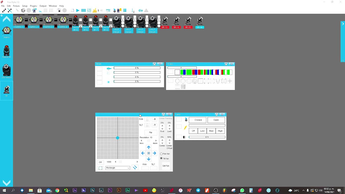Select the spiral gobo pattern
The height and width of the screenshot is (194, 345).
(195, 81)
